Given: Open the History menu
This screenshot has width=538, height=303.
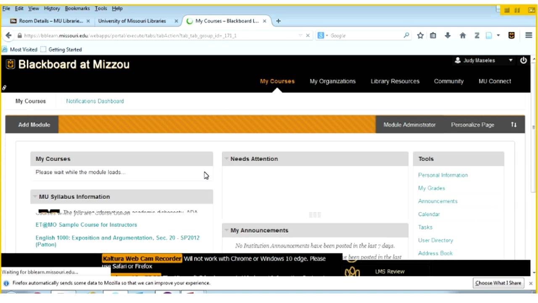Looking at the screenshot, I should [x=52, y=8].
